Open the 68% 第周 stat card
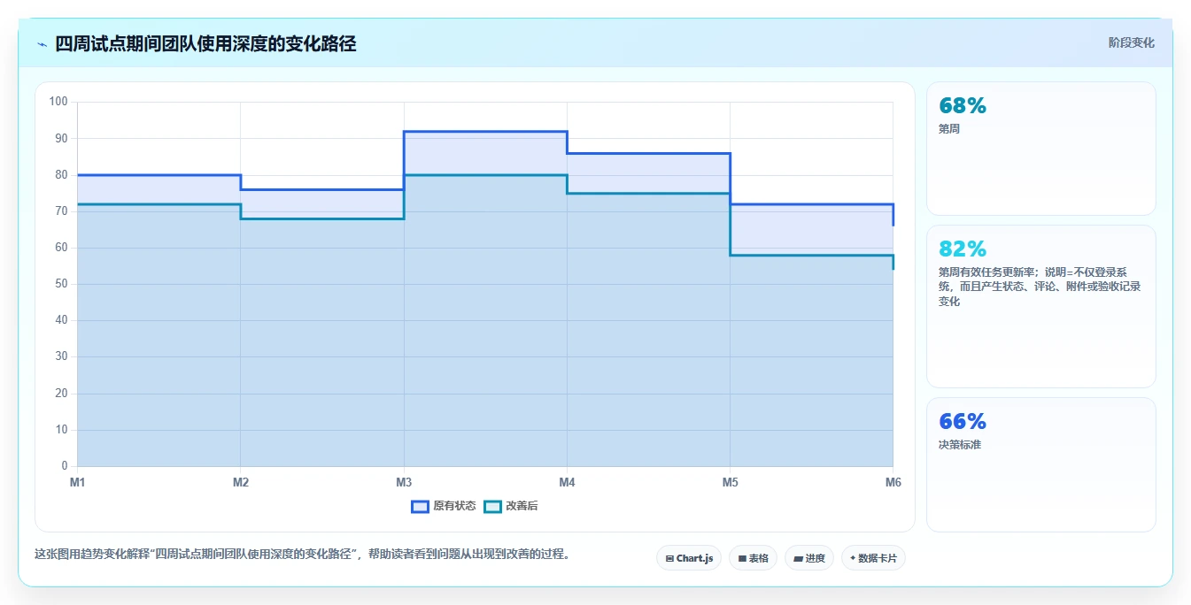The width and height of the screenshot is (1191, 605). pyautogui.click(x=1041, y=149)
